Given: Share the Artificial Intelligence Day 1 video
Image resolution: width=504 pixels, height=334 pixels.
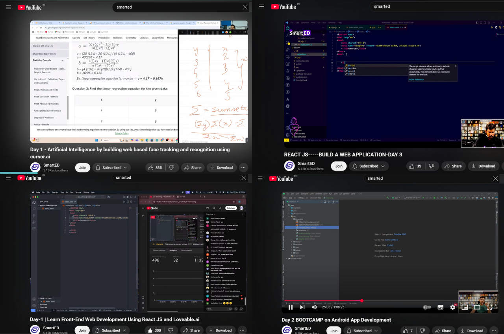Looking at the screenshot, I should tap(193, 168).
